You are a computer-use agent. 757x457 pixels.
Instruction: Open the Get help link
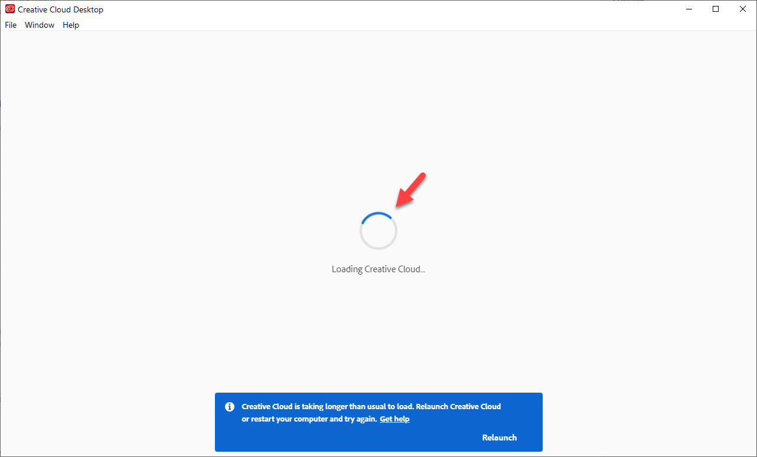tap(394, 419)
